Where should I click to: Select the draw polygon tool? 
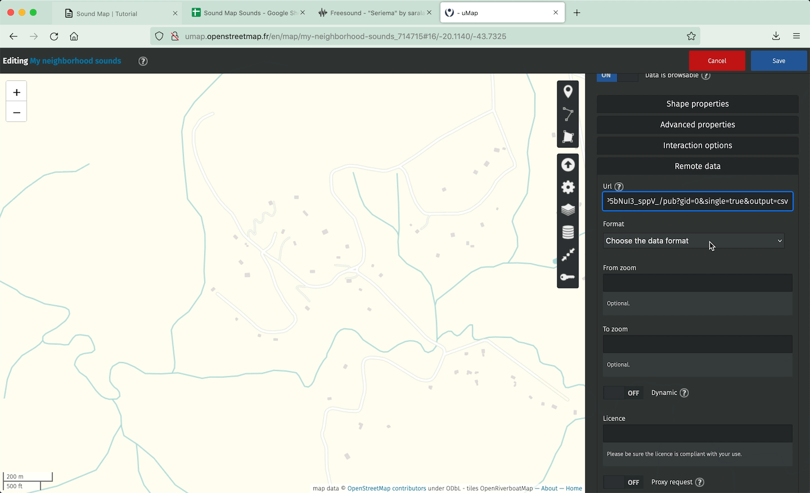point(568,137)
